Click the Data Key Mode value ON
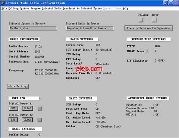The image size is (179, 138). pyautogui.click(x=97, y=109)
